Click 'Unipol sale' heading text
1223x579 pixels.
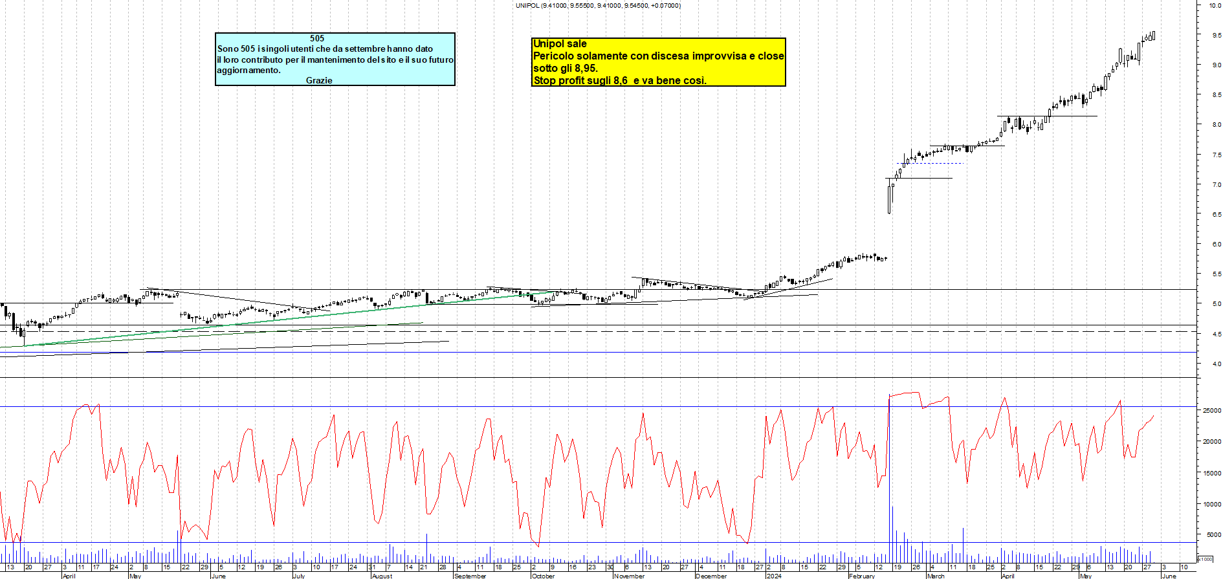[560, 44]
